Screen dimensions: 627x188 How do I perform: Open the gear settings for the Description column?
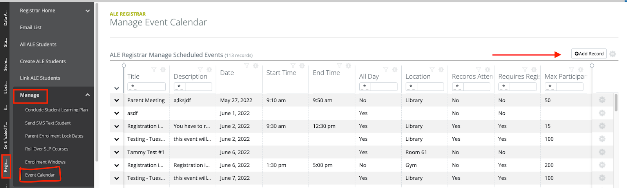tap(209, 69)
